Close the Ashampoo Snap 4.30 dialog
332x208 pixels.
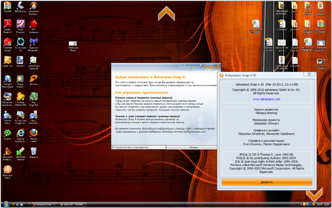coord(309,74)
